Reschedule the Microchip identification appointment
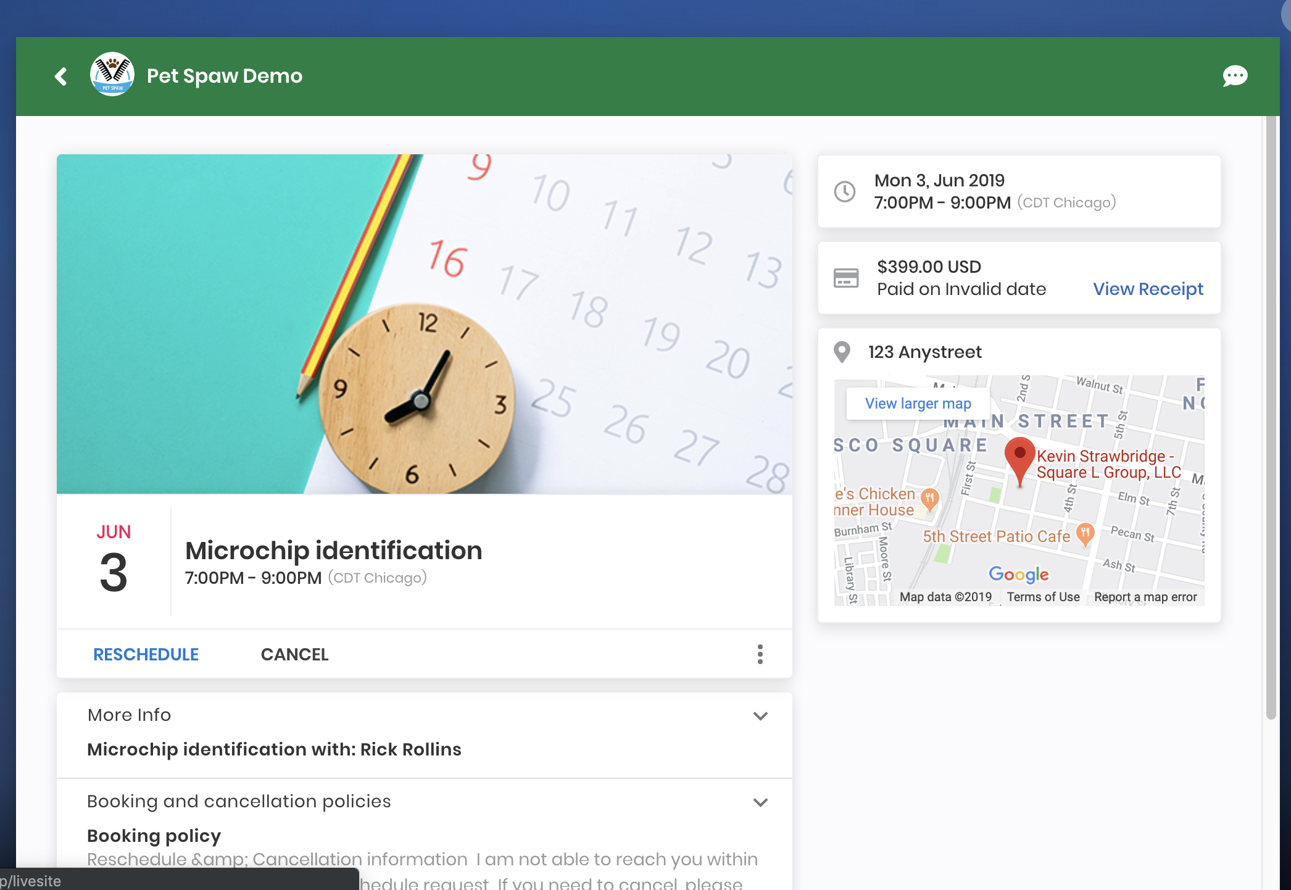 pyautogui.click(x=146, y=654)
